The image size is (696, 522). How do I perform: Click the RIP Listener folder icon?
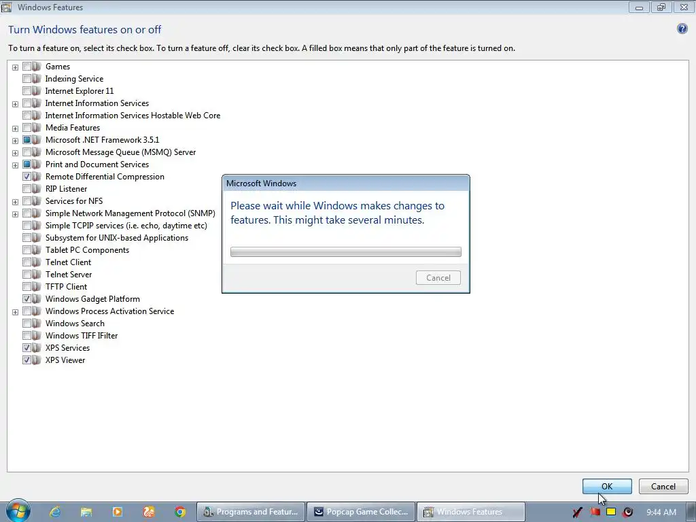[x=37, y=189]
